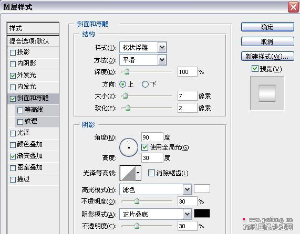Expand the 光泽等高线 contour picker arrow
Screen dimensions: 300x234
[x=138, y=173]
